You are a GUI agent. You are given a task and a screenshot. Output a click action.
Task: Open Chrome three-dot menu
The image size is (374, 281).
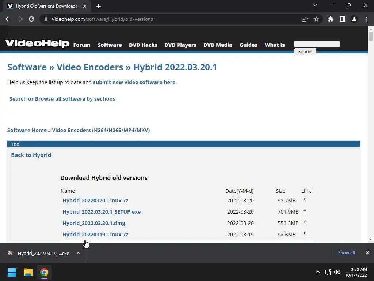[366, 19]
